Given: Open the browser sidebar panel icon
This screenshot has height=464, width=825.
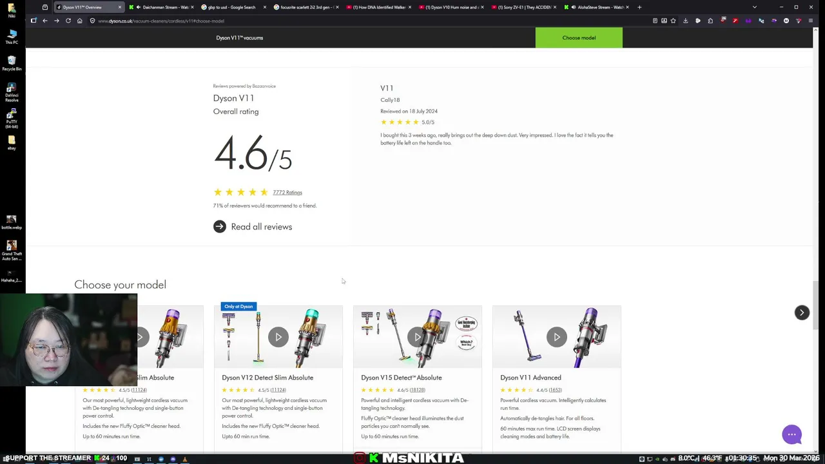Looking at the screenshot, I should pos(34,21).
